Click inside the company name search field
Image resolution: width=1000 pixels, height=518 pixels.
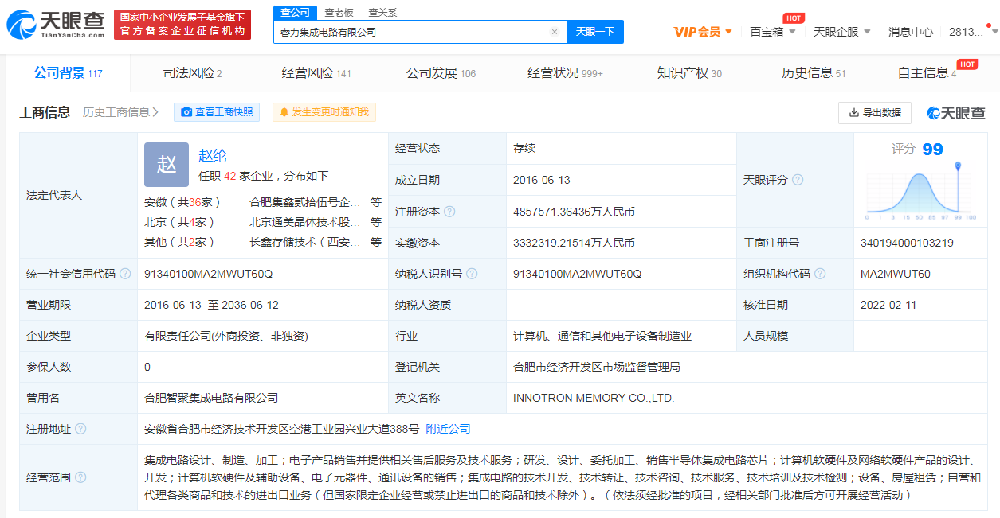tap(410, 33)
